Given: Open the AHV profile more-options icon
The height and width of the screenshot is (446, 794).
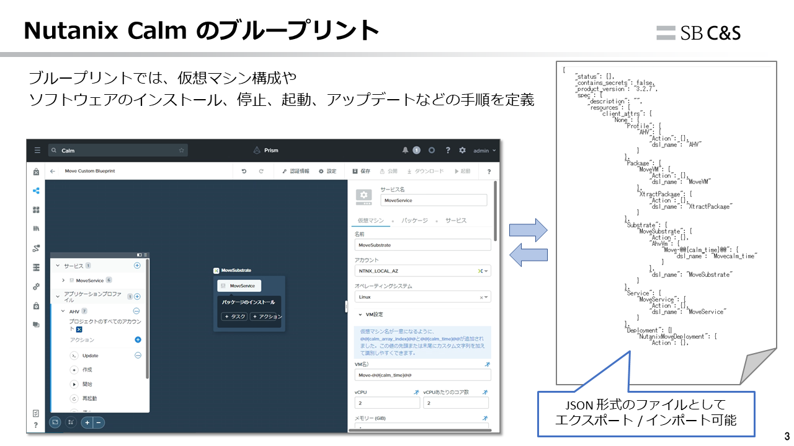Looking at the screenshot, I should pos(137,311).
